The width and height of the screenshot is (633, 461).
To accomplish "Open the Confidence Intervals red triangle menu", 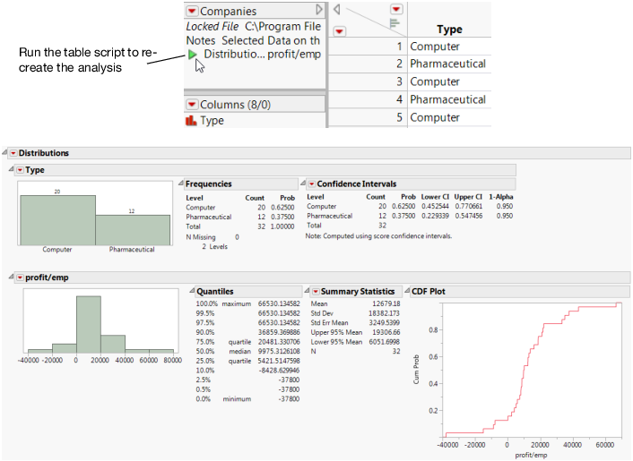I will 312,184.
